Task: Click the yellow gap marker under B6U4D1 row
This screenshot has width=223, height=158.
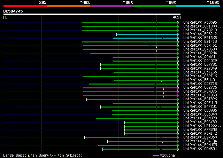Action: 162,81
